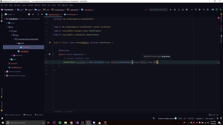Click UTF-8 encoding in status bar
The image size is (223, 125).
191,118
